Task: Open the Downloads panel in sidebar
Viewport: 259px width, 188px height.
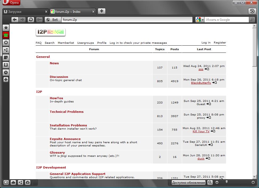Action: (6, 65)
